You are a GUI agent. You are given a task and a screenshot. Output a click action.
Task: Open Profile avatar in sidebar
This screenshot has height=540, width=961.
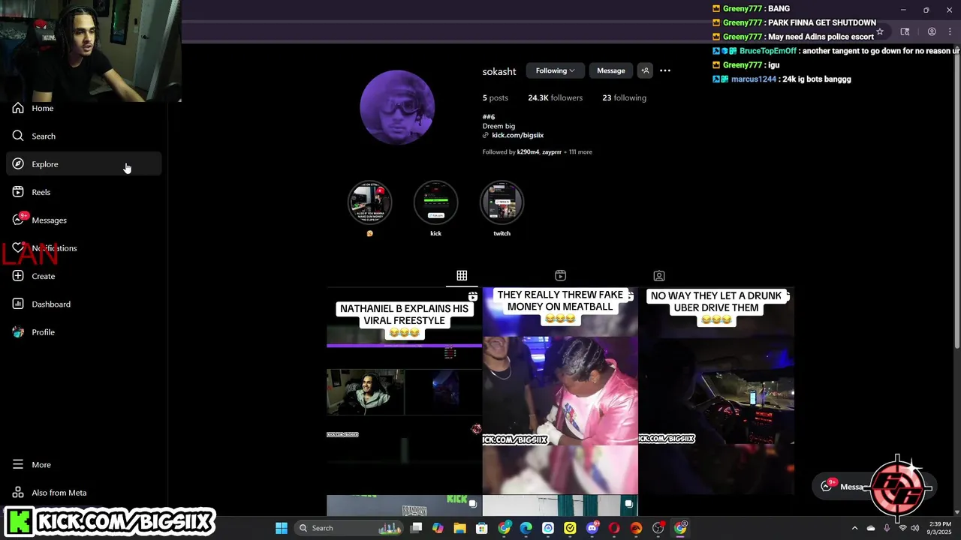(18, 332)
